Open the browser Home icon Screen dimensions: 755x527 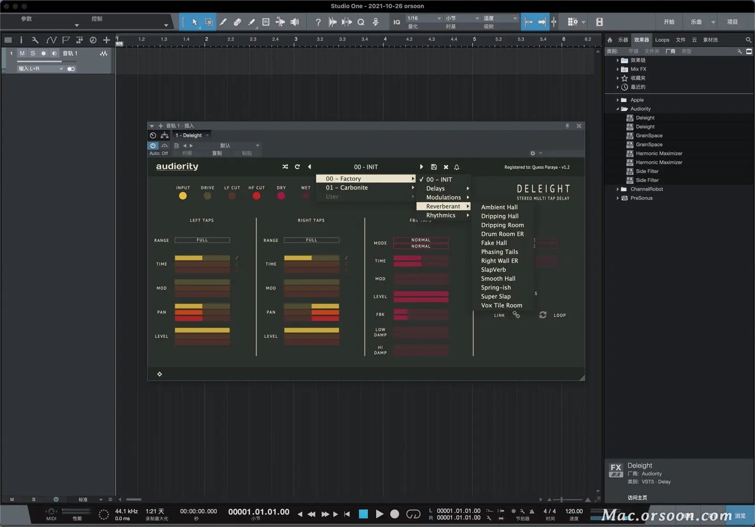tap(610, 40)
